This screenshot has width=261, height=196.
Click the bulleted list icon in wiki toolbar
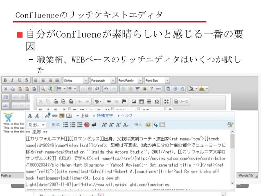[x=65, y=125]
